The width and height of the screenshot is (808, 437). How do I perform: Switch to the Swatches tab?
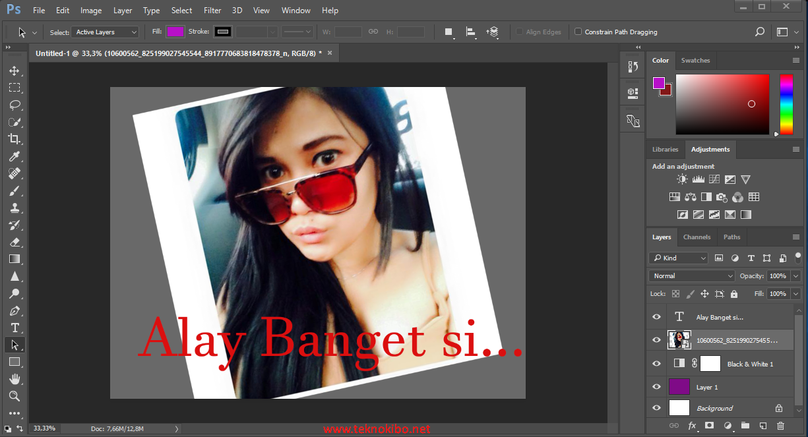695,60
